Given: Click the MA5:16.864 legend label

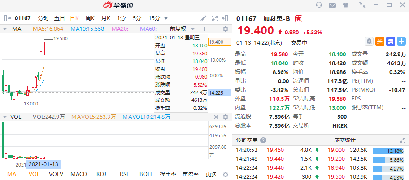Looking at the screenshot, I should [48, 29].
